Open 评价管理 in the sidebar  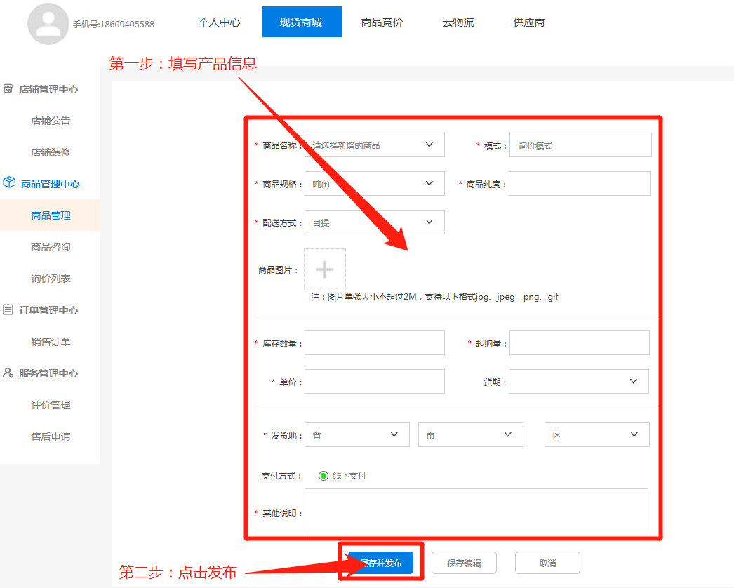click(x=51, y=405)
